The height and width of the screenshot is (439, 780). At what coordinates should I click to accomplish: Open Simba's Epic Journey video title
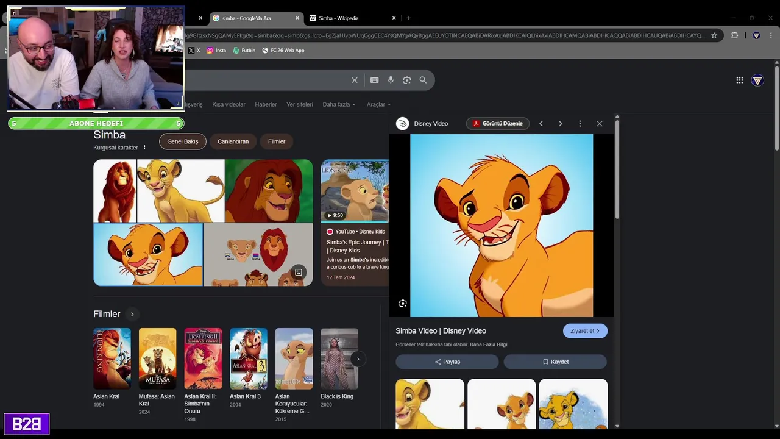pos(356,246)
